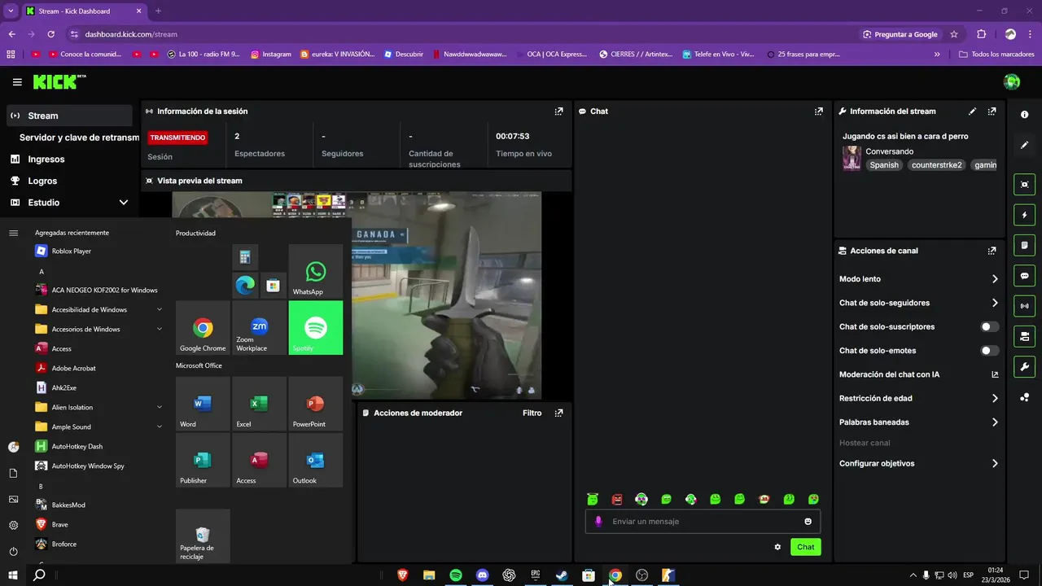The height and width of the screenshot is (586, 1042).
Task: Open the Microsoft Edge small tile
Action: 245,285
